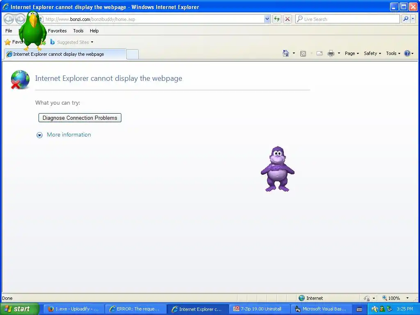The width and height of the screenshot is (420, 315).
Task: Click the Favorites star icon
Action: click(8, 42)
